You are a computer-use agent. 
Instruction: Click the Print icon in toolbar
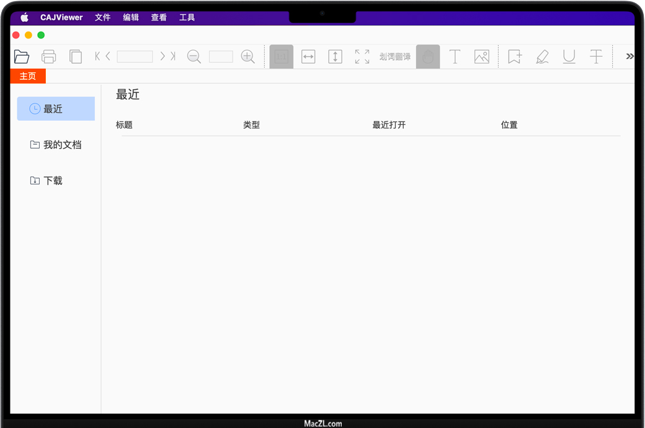pyautogui.click(x=48, y=56)
